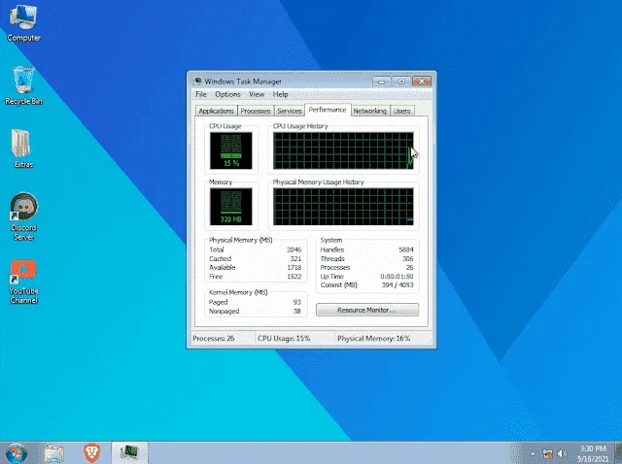Click the Available value 1718
This screenshot has height=464, width=622.
[294, 268]
